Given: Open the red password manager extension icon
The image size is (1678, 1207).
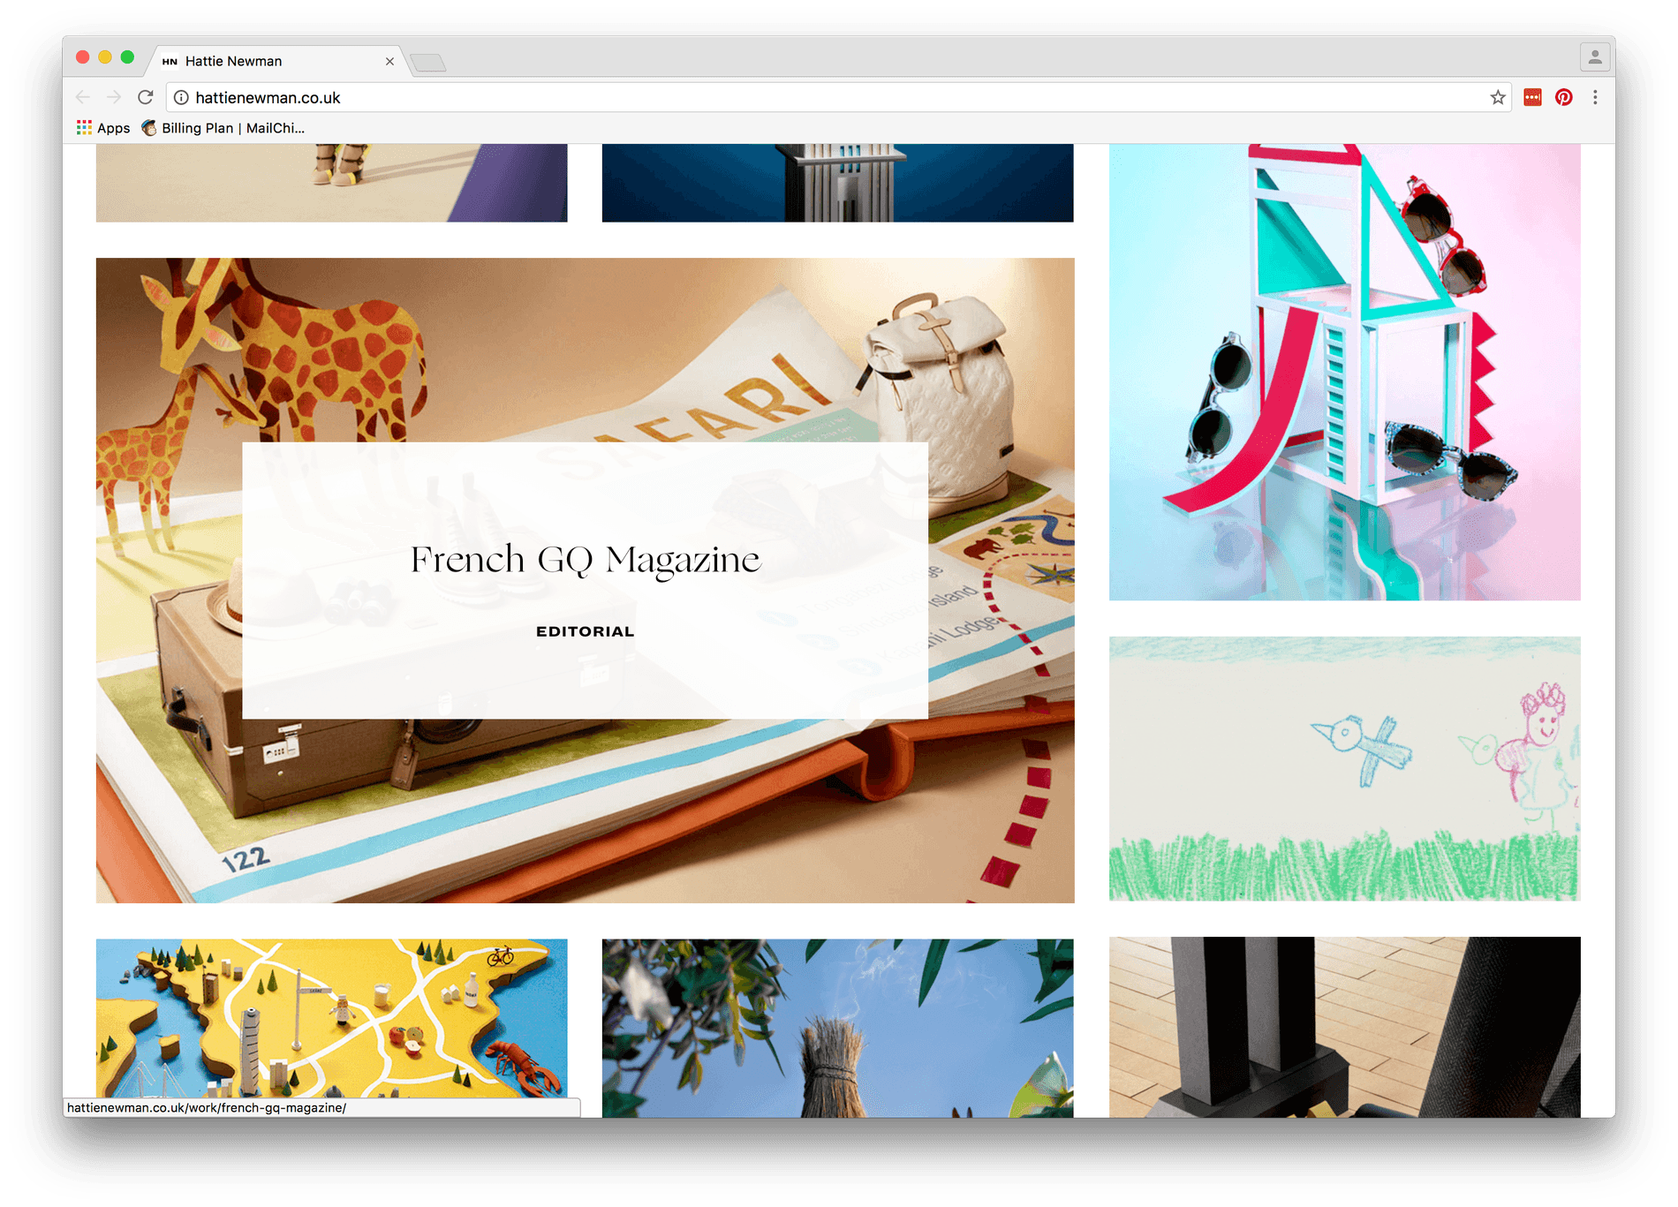Looking at the screenshot, I should (1532, 98).
